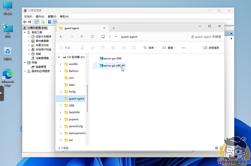The height and width of the screenshot is (166, 251).
Task: Select the copy icon in the toolbar
Action: (93, 48)
